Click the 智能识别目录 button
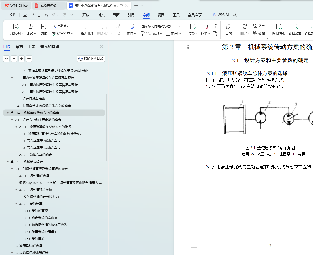This screenshot has width=313, height=255. point(91,59)
